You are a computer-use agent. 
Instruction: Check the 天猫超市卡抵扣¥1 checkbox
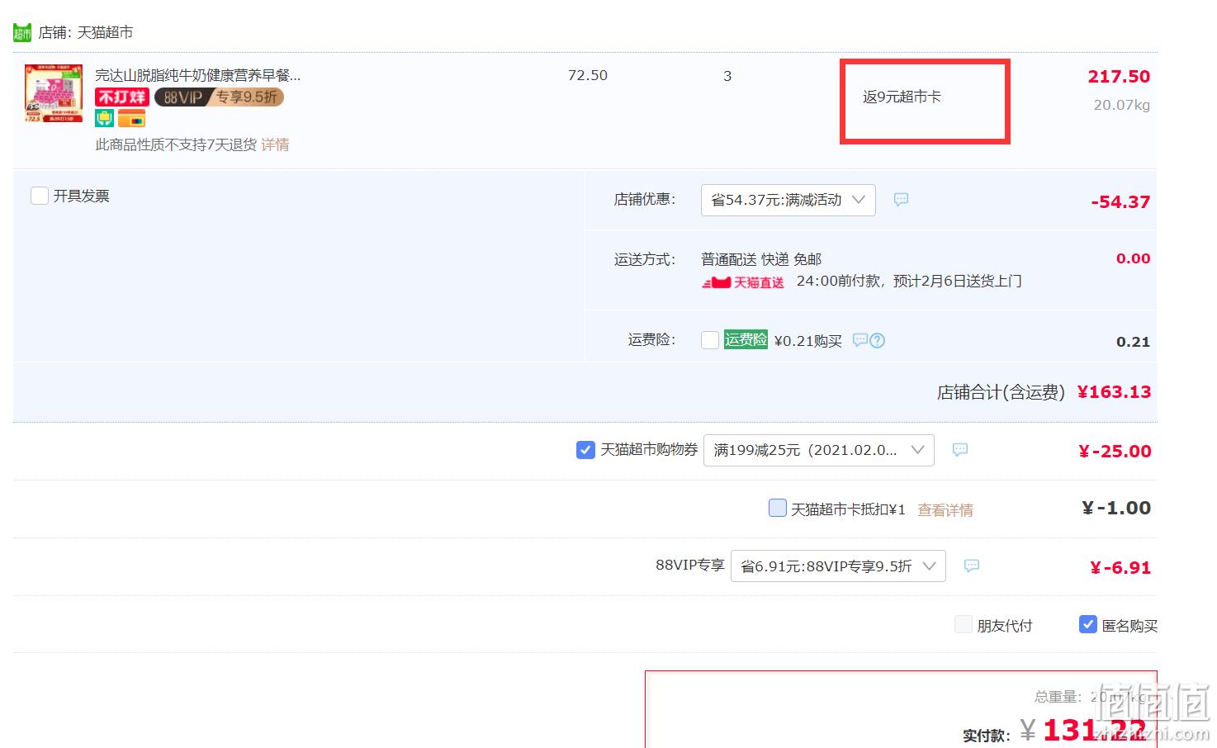(x=777, y=508)
